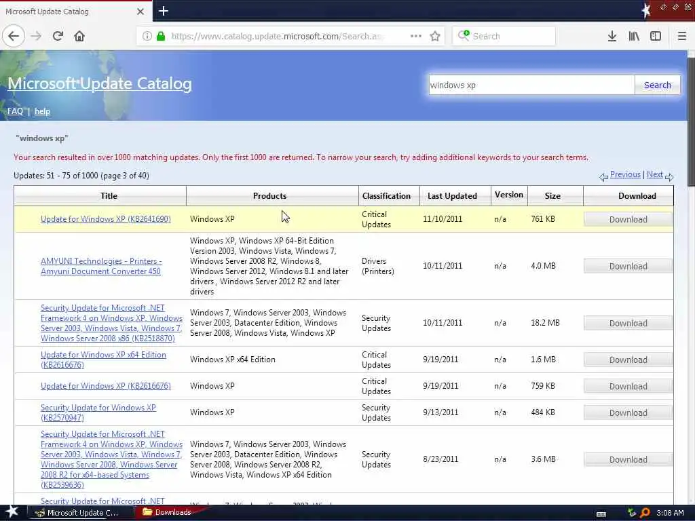Click the browser forward arrow
Viewport: 695px width, 521px height.
pos(37,36)
